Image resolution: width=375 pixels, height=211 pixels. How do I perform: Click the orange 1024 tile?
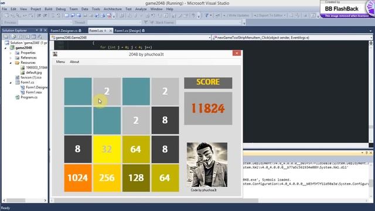(x=78, y=178)
